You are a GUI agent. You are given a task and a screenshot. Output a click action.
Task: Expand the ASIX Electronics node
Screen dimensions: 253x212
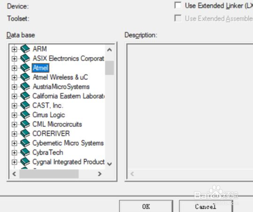pos(14,59)
